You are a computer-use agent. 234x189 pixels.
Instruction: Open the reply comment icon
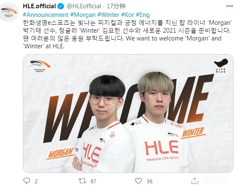click(x=27, y=181)
